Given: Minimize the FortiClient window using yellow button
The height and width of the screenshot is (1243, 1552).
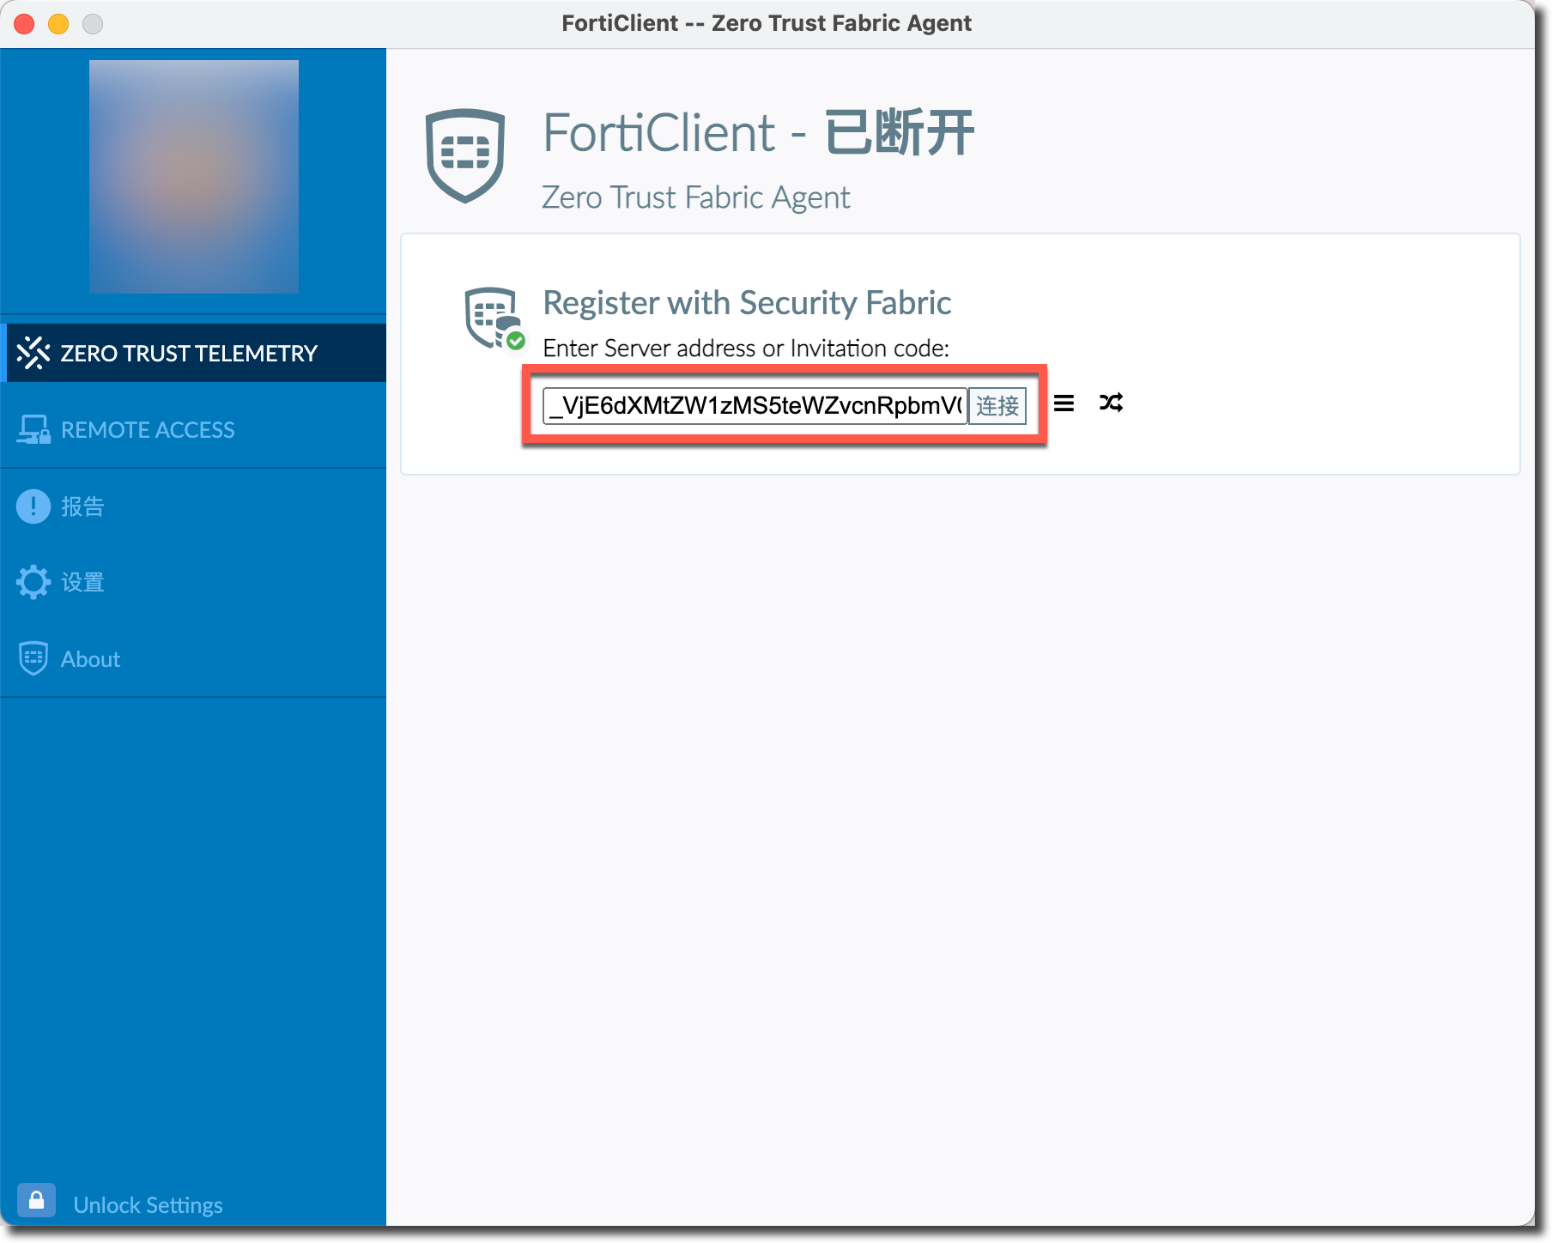Looking at the screenshot, I should [x=58, y=24].
